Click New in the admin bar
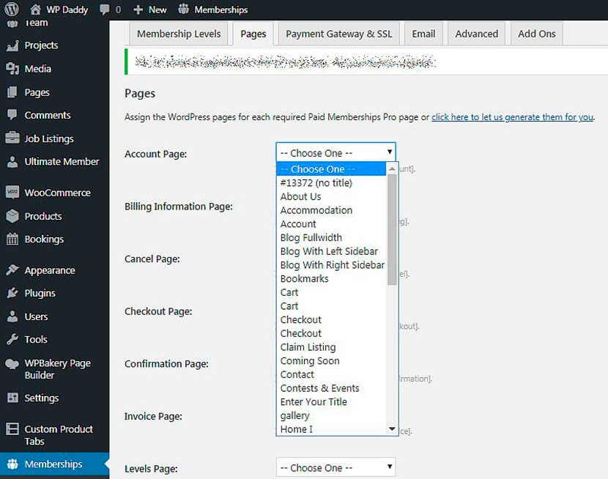This screenshot has height=479, width=608. 157,10
